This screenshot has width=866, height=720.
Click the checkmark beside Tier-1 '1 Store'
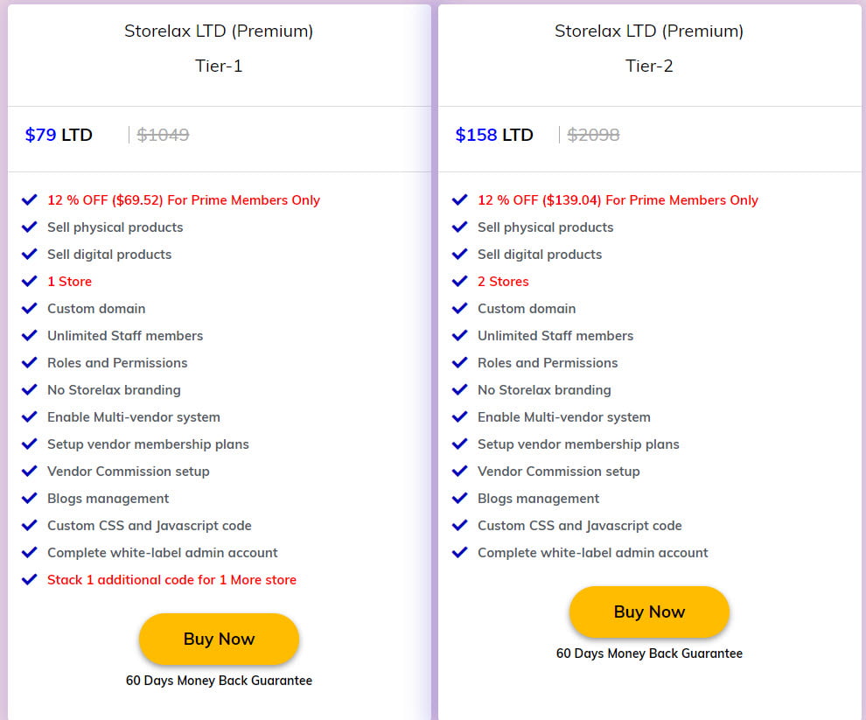[x=30, y=281]
